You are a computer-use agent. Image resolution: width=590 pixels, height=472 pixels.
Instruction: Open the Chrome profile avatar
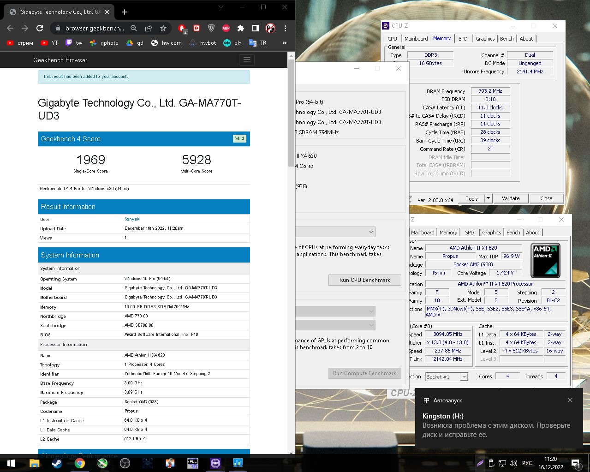(270, 28)
